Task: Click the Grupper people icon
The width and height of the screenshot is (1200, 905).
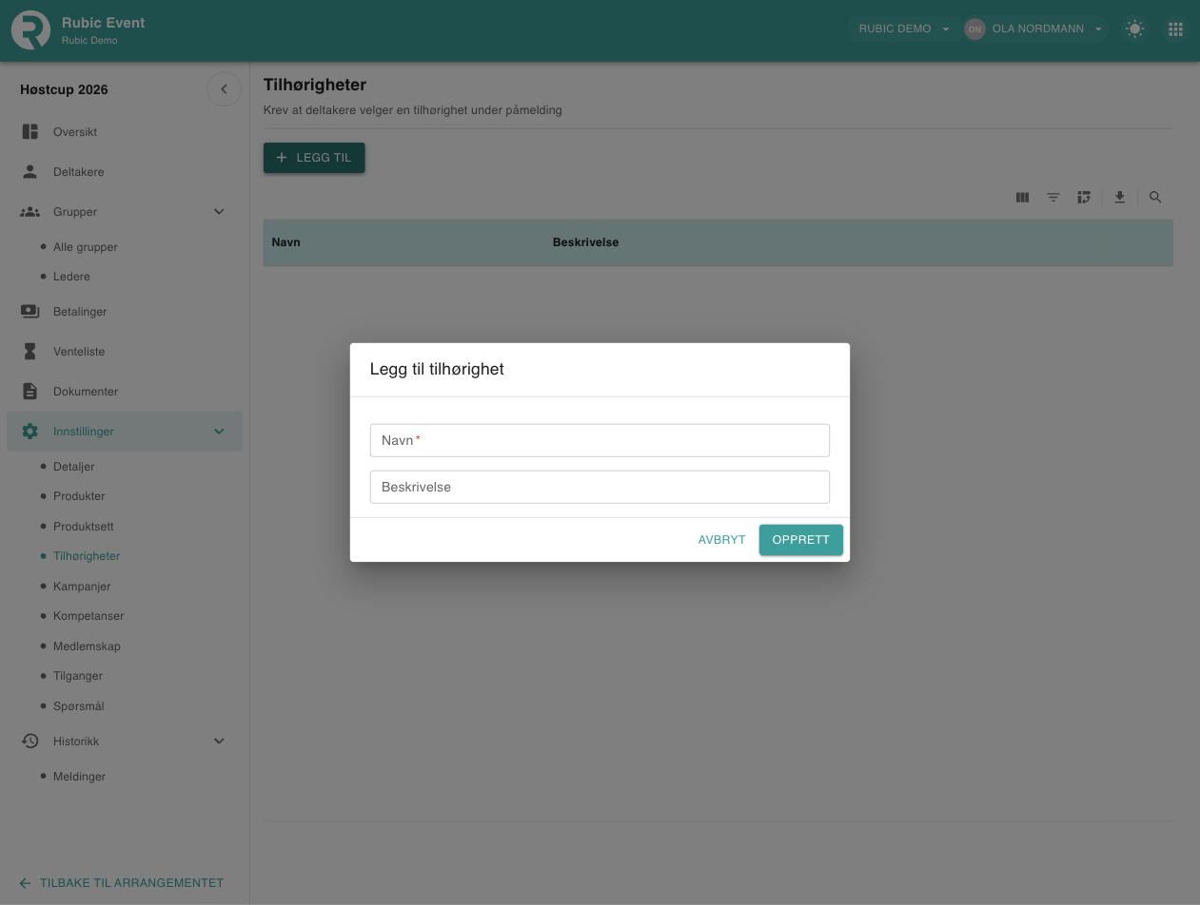Action: (x=30, y=211)
